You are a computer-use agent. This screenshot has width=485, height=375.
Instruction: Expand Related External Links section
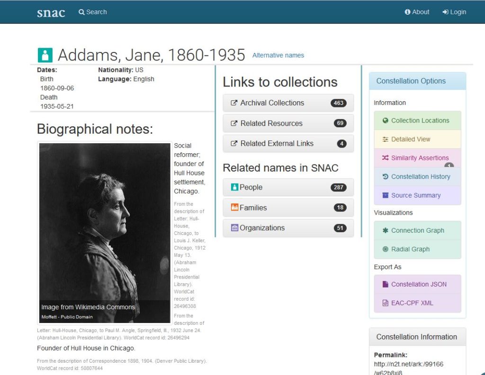click(x=288, y=144)
